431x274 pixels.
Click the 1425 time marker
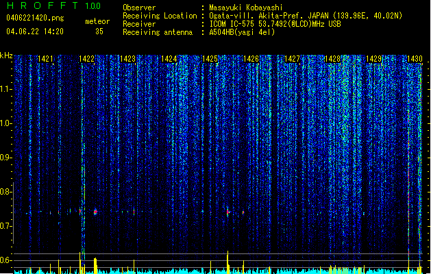coord(210,59)
